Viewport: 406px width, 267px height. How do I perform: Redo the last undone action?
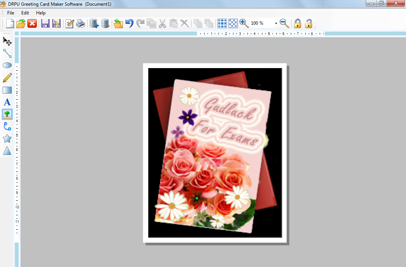[x=140, y=23]
